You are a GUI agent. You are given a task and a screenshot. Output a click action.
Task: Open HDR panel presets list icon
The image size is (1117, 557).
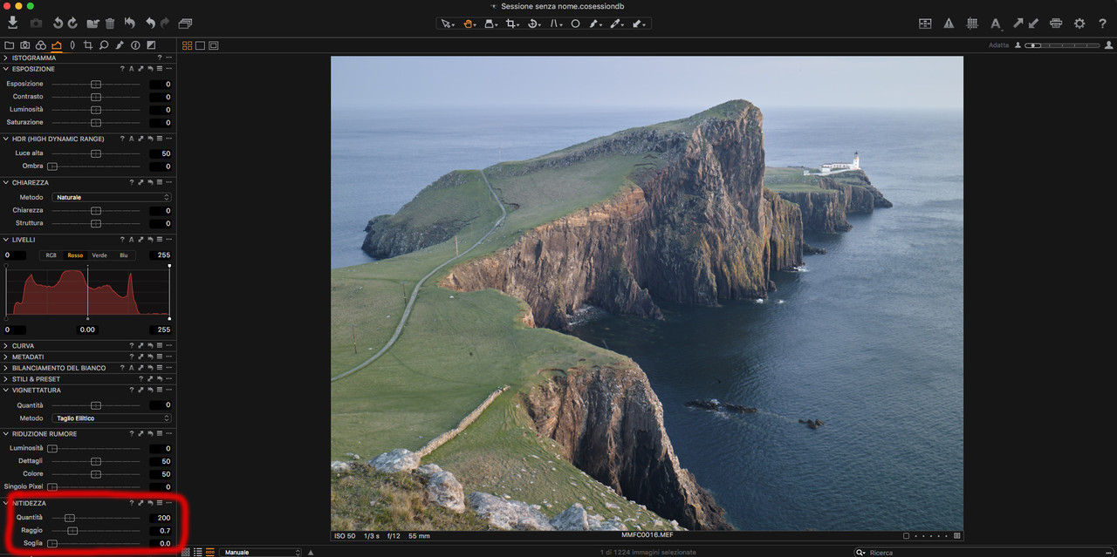coord(160,139)
